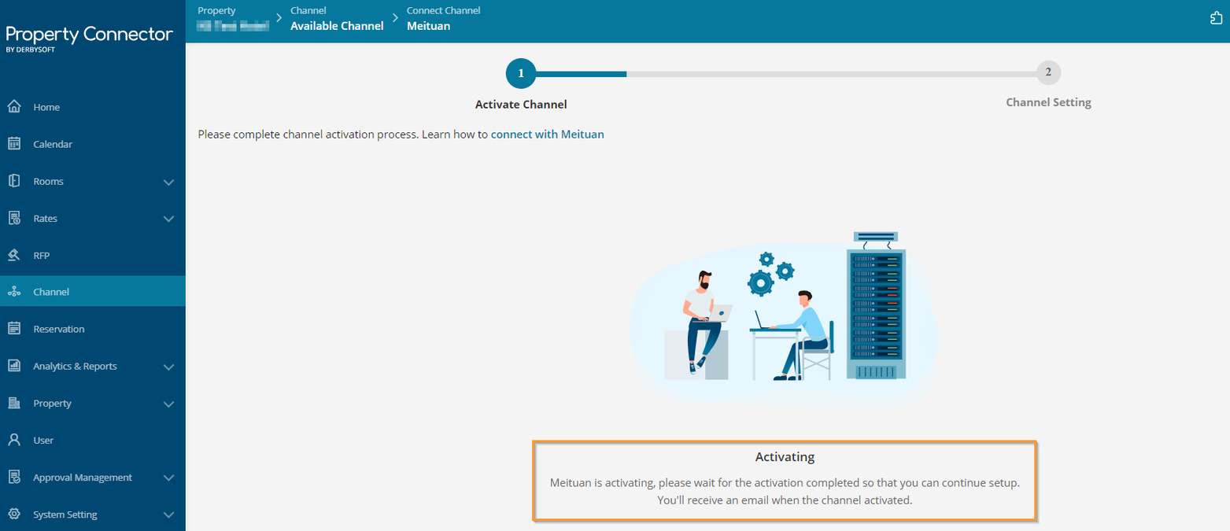Viewport: 1230px width, 531px height.
Task: Click the Home house icon in sidebar
Action: [x=13, y=107]
